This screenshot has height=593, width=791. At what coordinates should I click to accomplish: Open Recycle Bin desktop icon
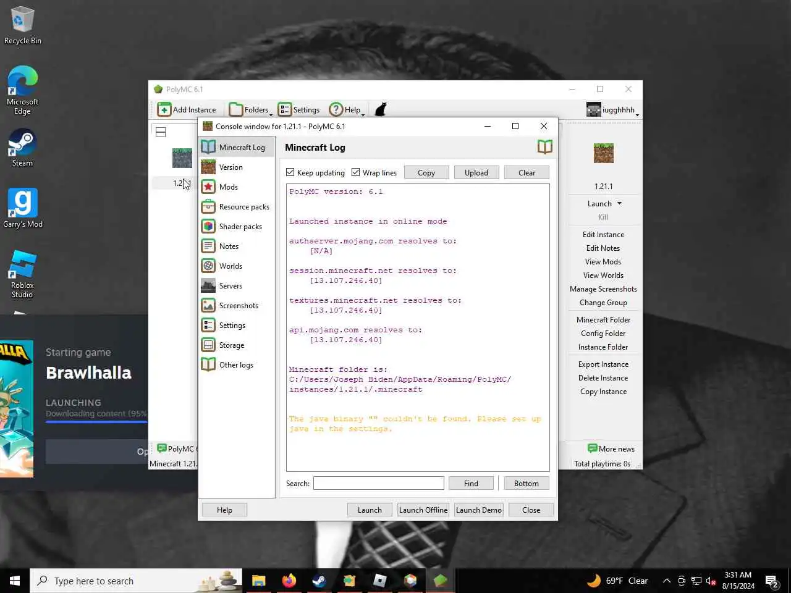[22, 25]
